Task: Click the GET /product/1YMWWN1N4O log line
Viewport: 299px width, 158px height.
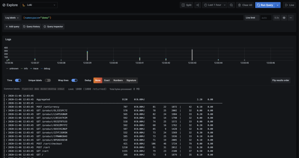Action: tap(52, 136)
